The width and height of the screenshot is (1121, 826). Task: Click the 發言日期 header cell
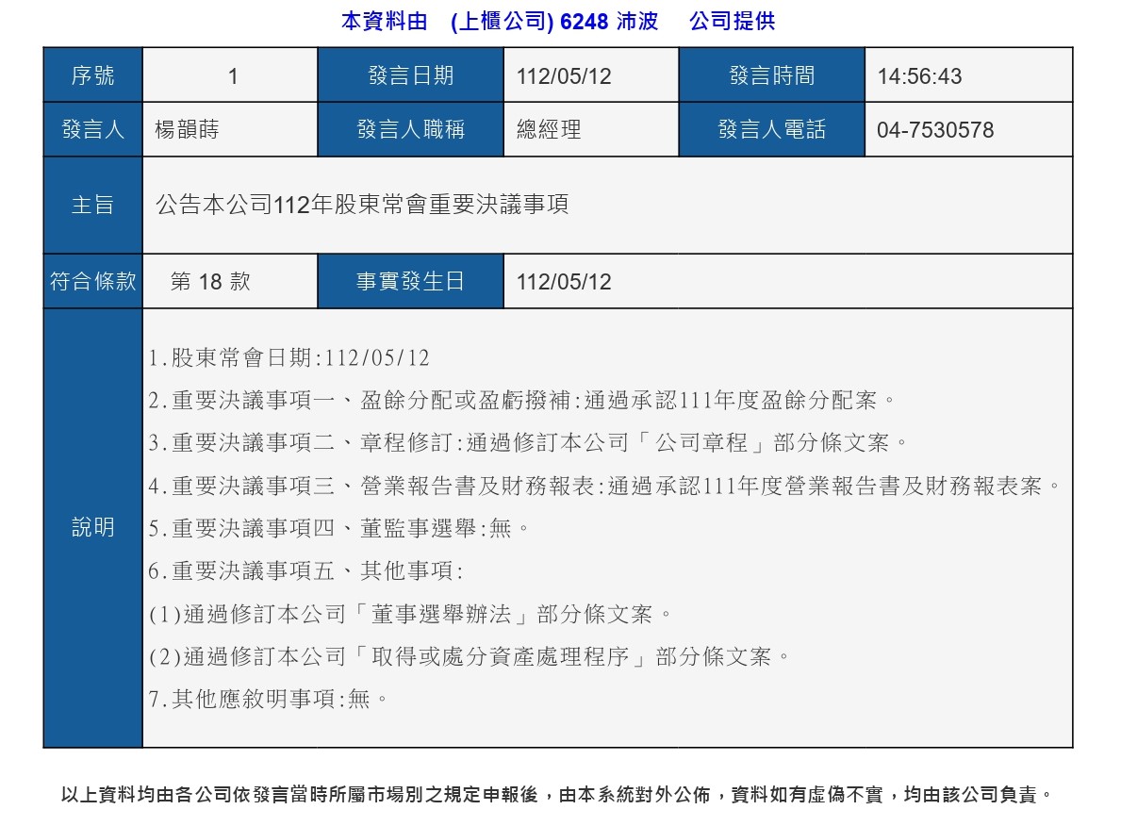click(x=411, y=75)
